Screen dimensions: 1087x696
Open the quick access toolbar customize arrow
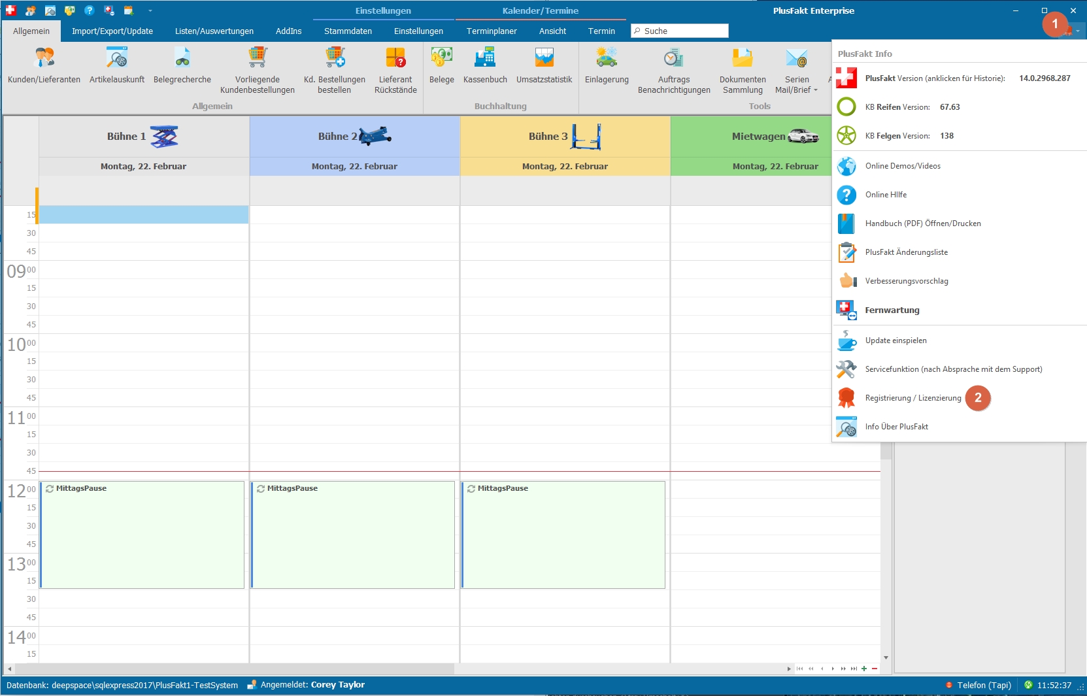[x=150, y=10]
